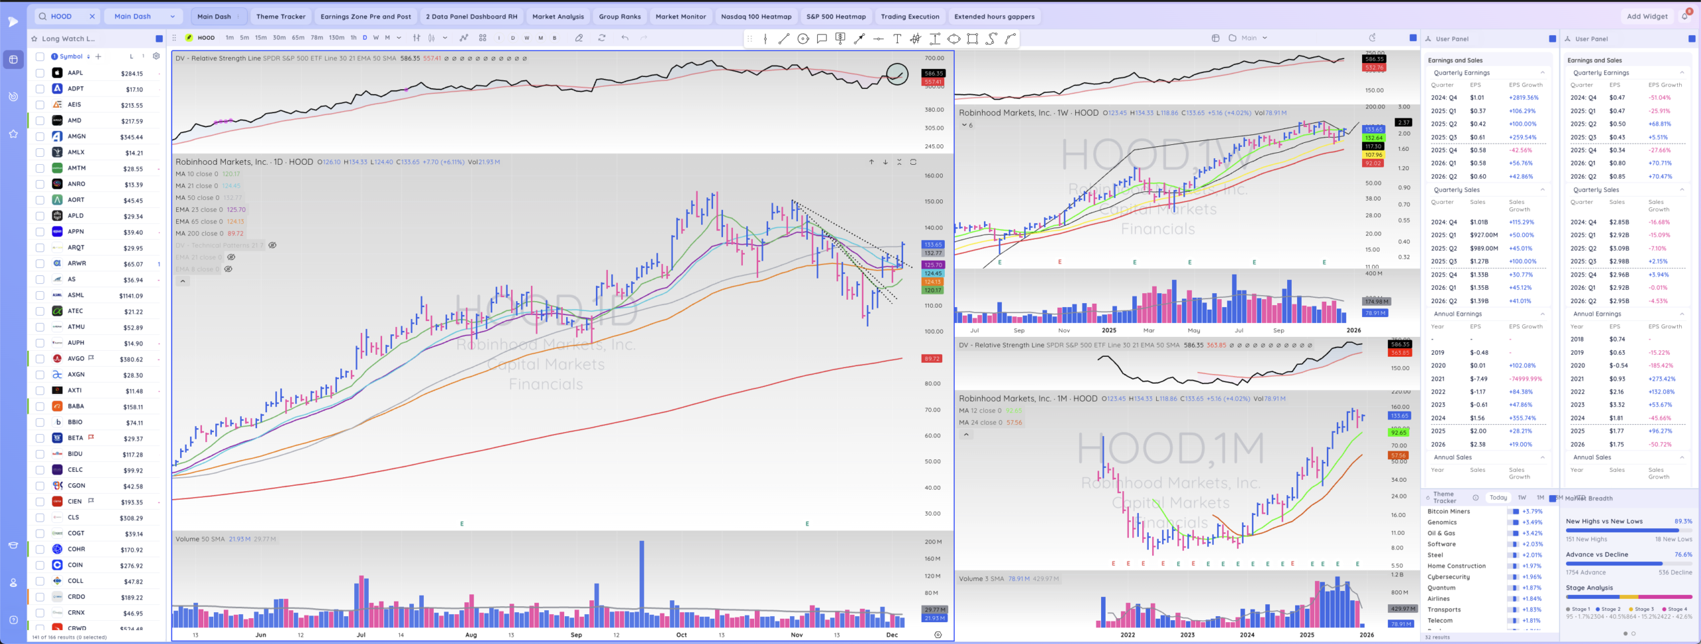The height and width of the screenshot is (644, 1701).
Task: Open the notifications bell
Action: [1685, 17]
